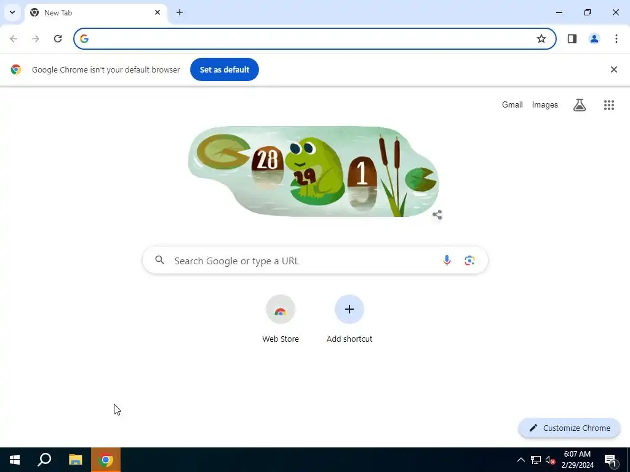Click Set as default button

point(225,69)
